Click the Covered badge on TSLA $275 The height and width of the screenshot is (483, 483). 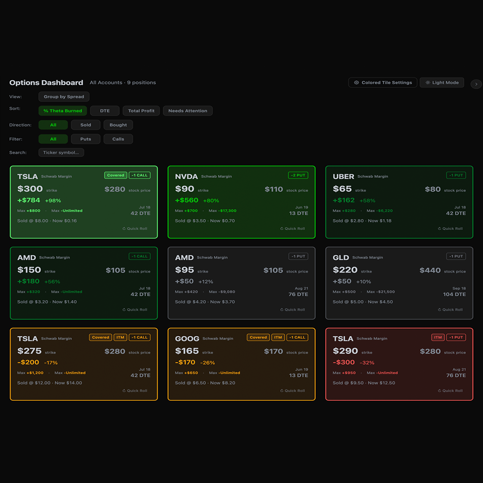tap(101, 337)
